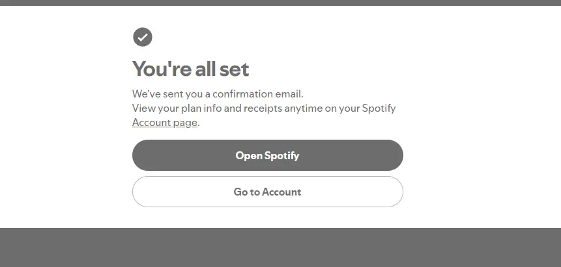Click the dark gray top header bar

(x=280, y=3)
